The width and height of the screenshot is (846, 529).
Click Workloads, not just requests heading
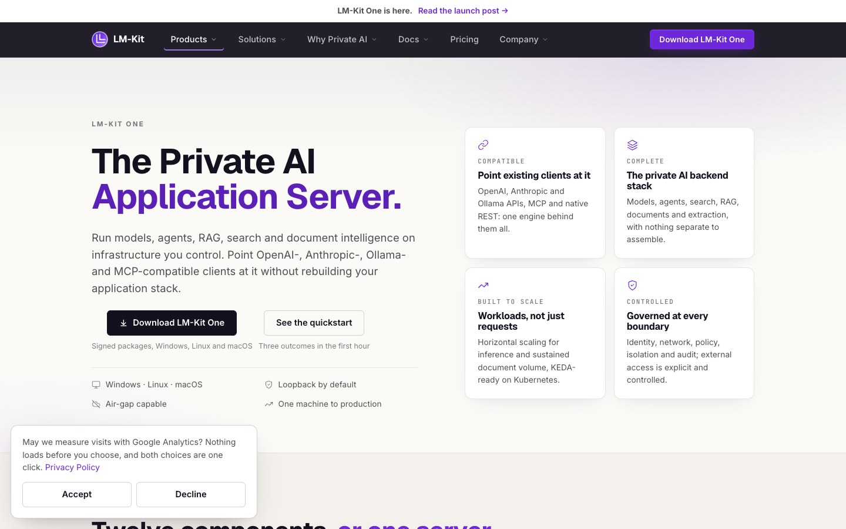pos(521,321)
